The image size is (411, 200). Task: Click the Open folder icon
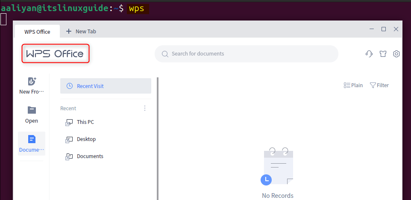tap(32, 110)
